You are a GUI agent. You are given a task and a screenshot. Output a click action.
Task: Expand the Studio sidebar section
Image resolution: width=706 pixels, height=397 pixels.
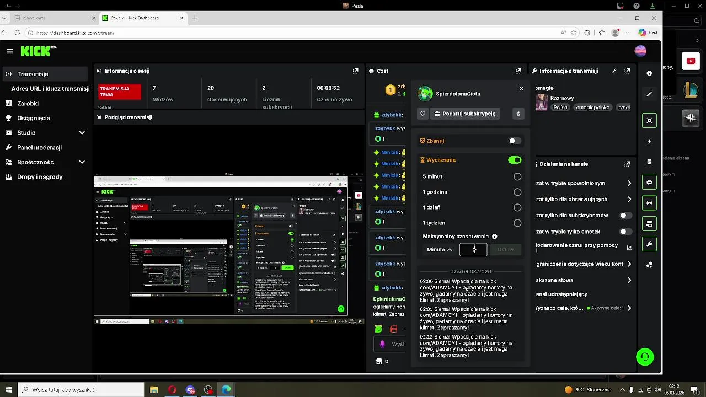point(82,133)
